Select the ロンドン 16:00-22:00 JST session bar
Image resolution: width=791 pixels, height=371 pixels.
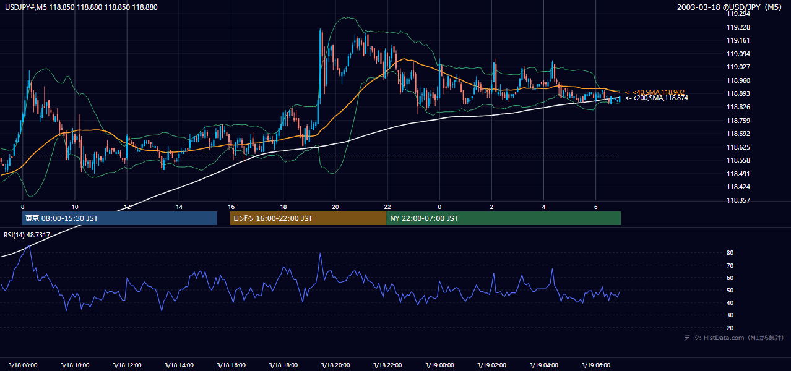pyautogui.click(x=308, y=218)
